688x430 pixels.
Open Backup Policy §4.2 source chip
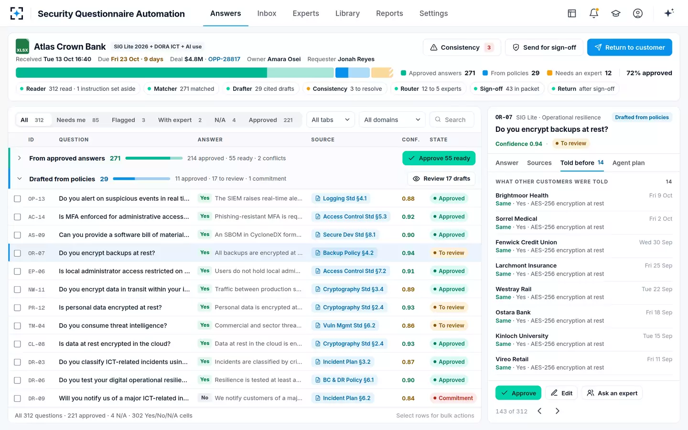click(344, 253)
